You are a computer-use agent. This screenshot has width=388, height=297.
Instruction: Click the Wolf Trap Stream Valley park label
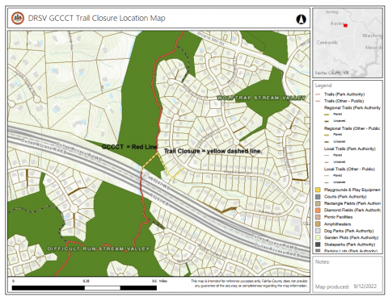pyautogui.click(x=261, y=98)
